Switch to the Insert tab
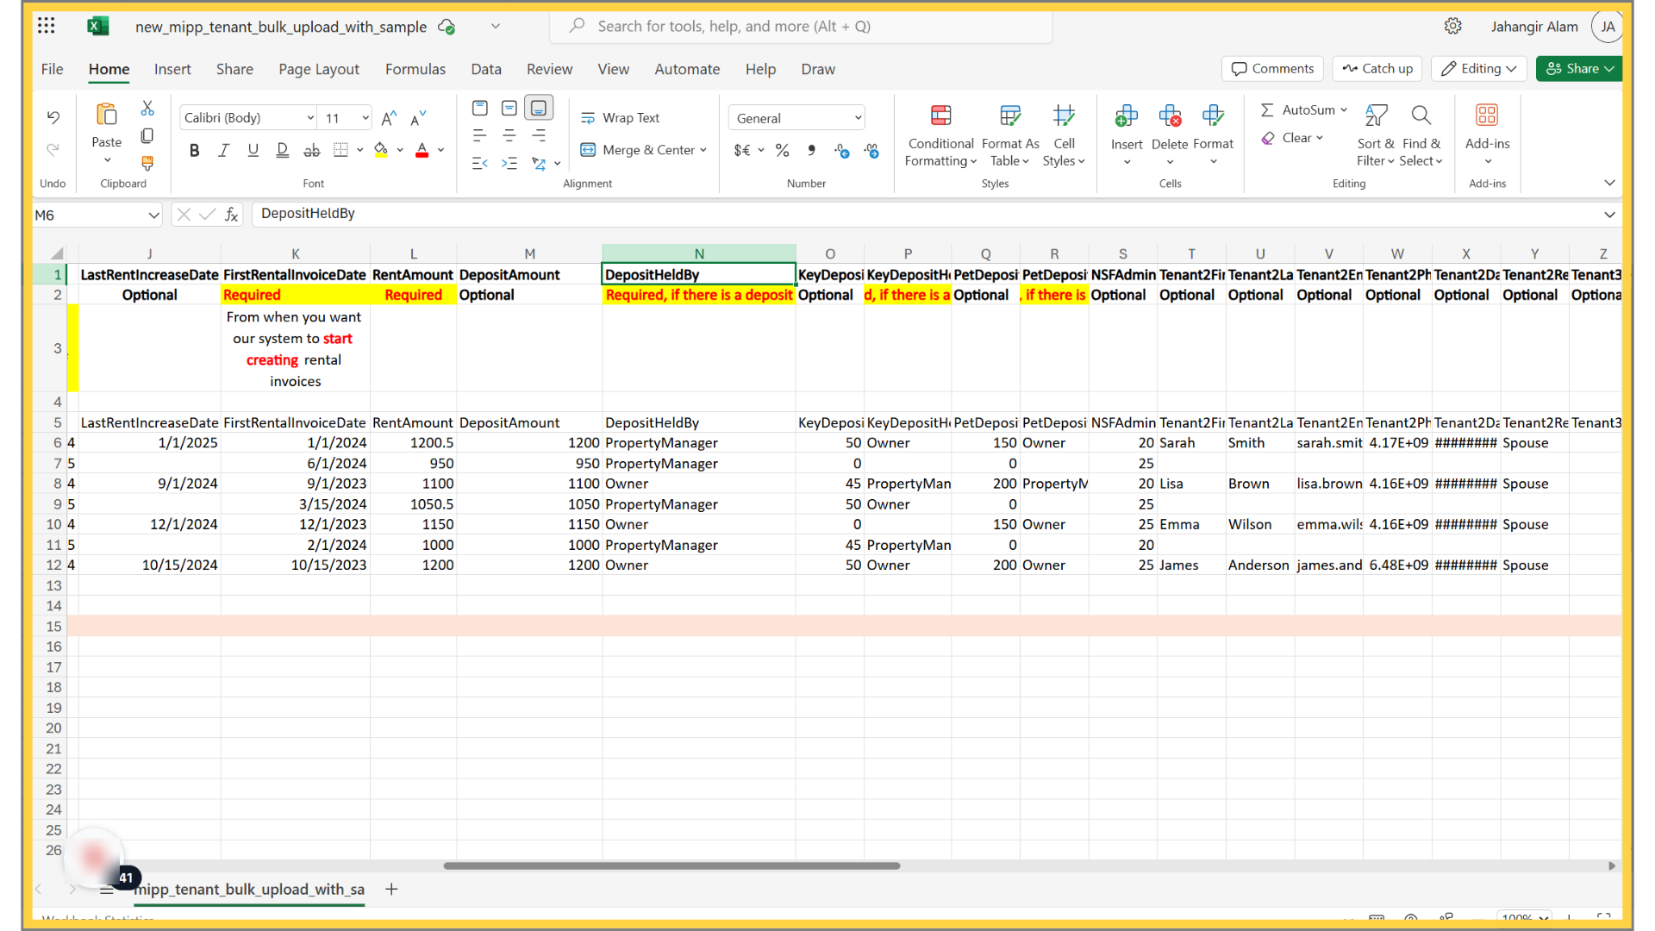Screen dimensions: 1655x931 [172, 69]
